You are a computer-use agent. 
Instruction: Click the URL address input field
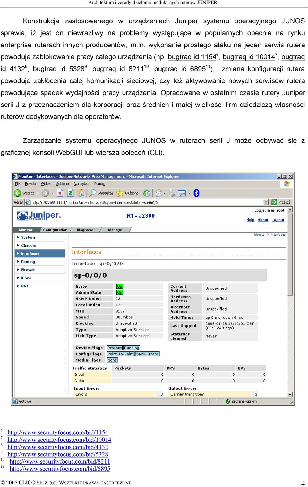[x=147, y=202]
